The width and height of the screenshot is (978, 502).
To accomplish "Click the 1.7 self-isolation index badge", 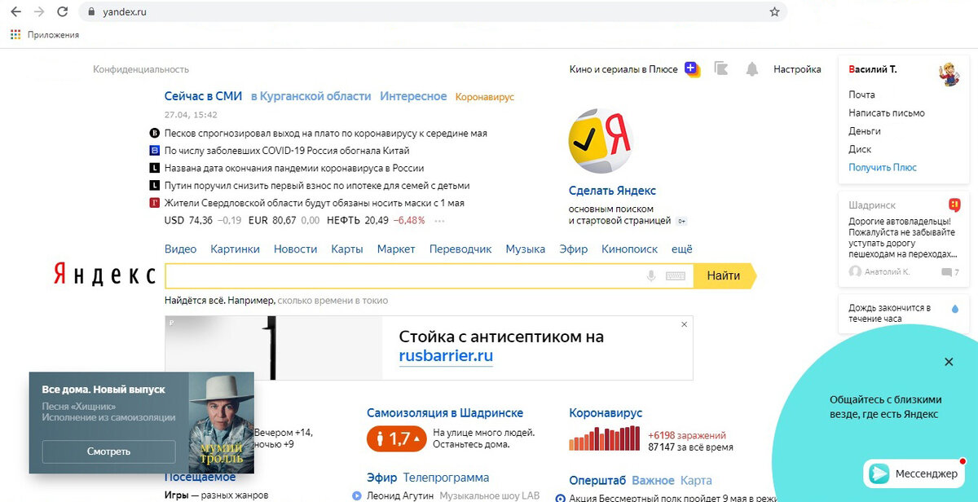I will point(396,438).
